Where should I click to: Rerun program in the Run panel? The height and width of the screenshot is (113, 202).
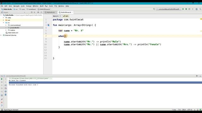(2, 79)
